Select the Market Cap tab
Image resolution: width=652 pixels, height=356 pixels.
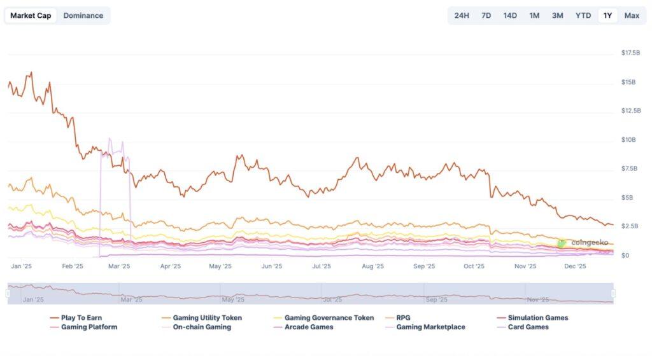(x=31, y=15)
